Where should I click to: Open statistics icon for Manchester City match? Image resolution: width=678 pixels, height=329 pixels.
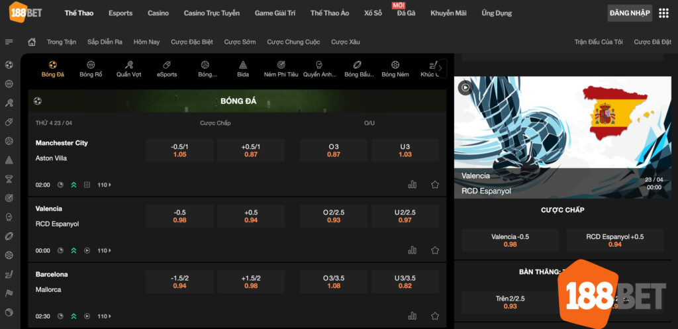click(412, 185)
